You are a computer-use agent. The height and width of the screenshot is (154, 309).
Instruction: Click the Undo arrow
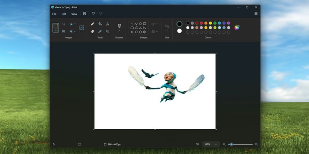click(x=93, y=13)
